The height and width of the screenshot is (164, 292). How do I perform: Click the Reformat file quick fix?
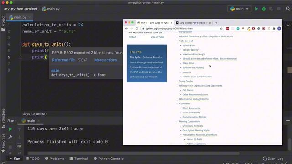click(x=63, y=60)
